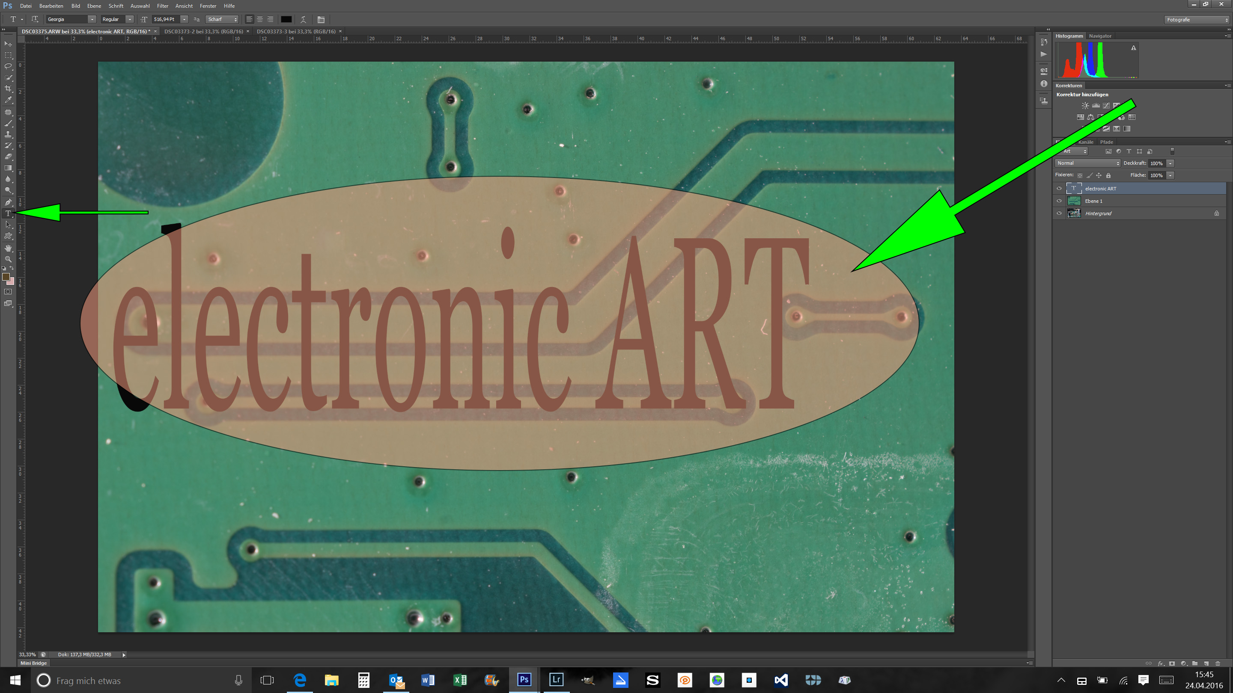Viewport: 1233px width, 693px height.
Task: Hide the Ebene 1 layer
Action: [1059, 201]
